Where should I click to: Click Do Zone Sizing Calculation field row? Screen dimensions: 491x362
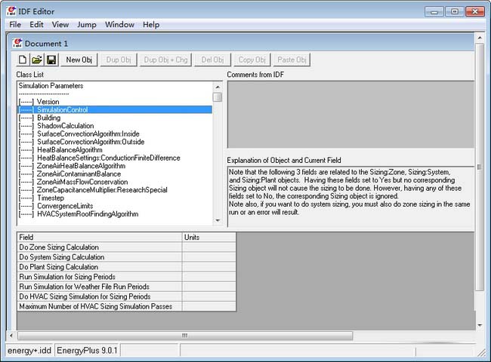98,247
